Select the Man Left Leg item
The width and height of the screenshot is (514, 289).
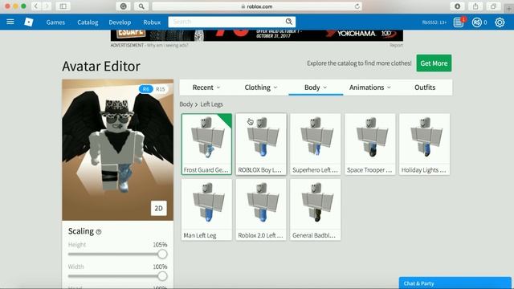[206, 210]
